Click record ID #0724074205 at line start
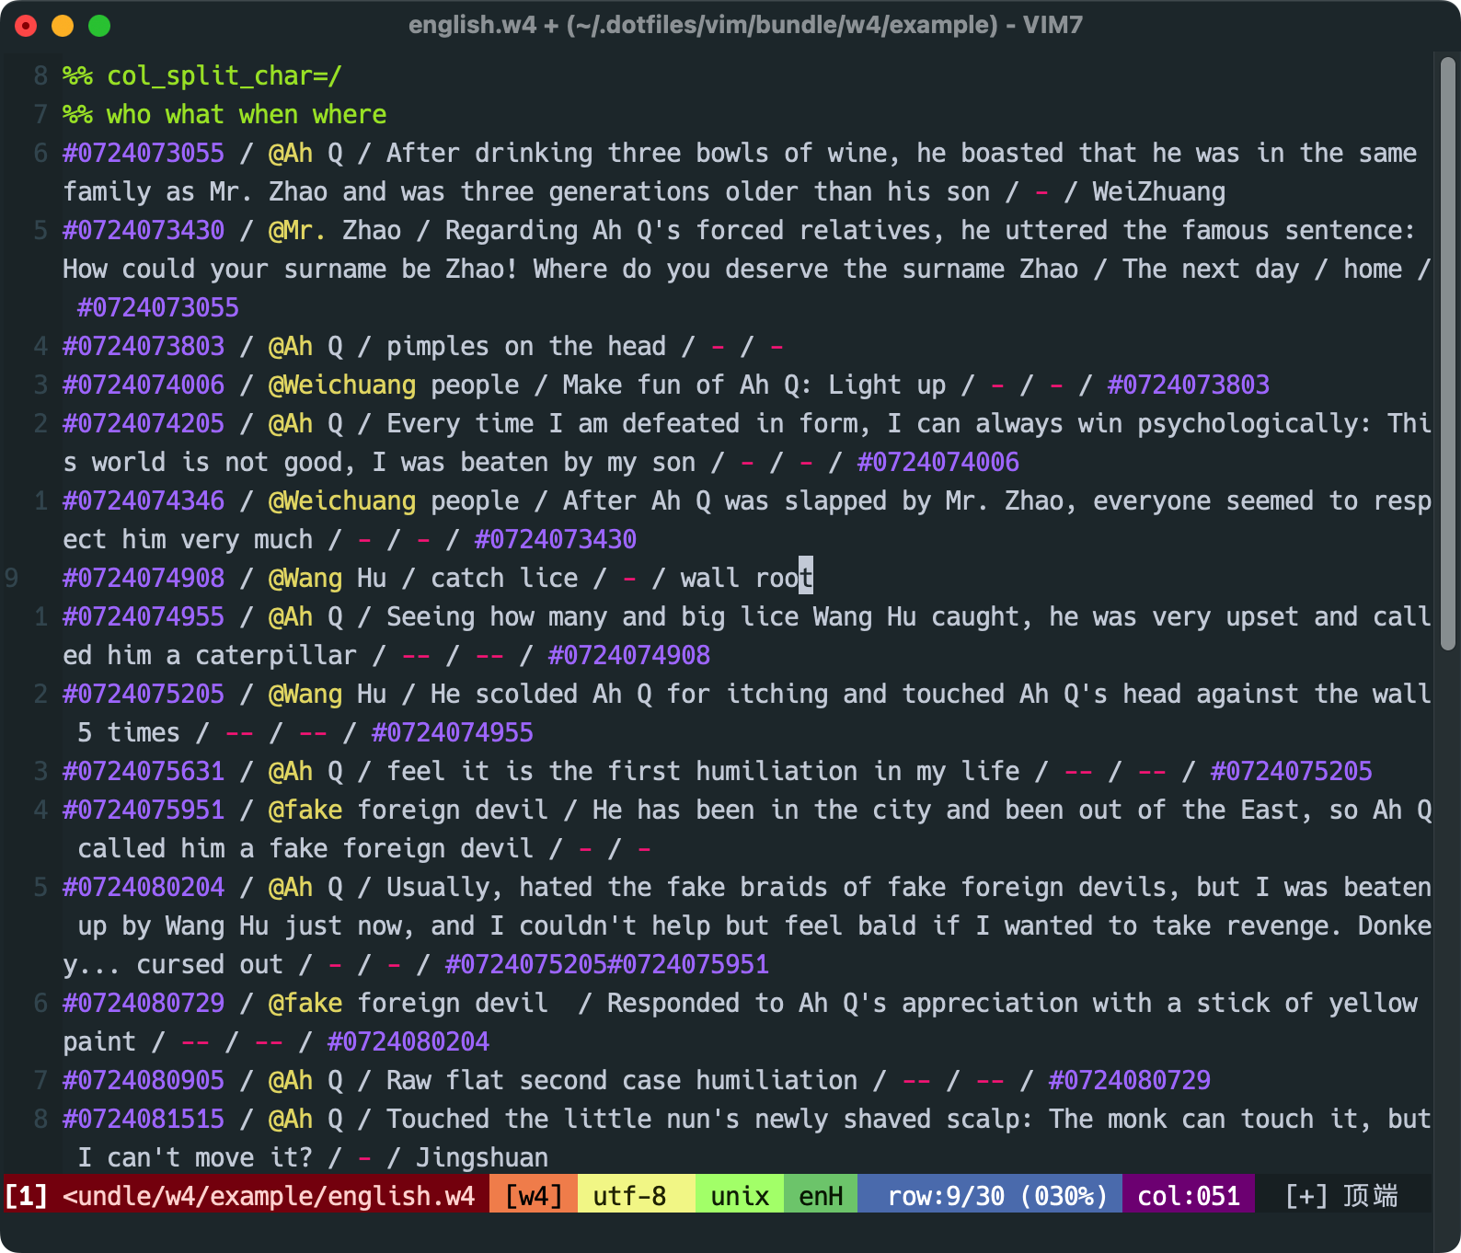This screenshot has height=1253, width=1461. (144, 423)
